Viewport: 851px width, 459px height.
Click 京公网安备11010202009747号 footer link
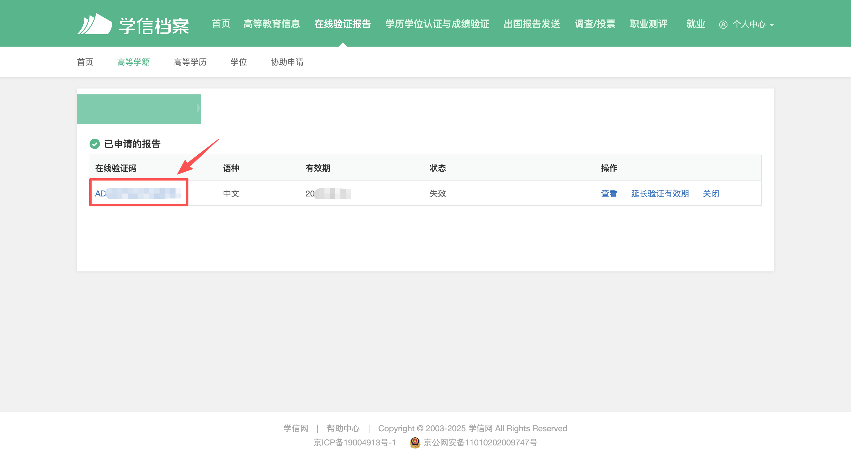[x=480, y=442]
